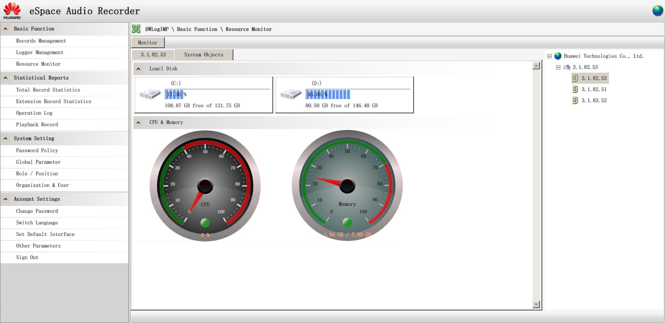
Task: Select the 3.1.83.52 tree node
Action: [594, 100]
